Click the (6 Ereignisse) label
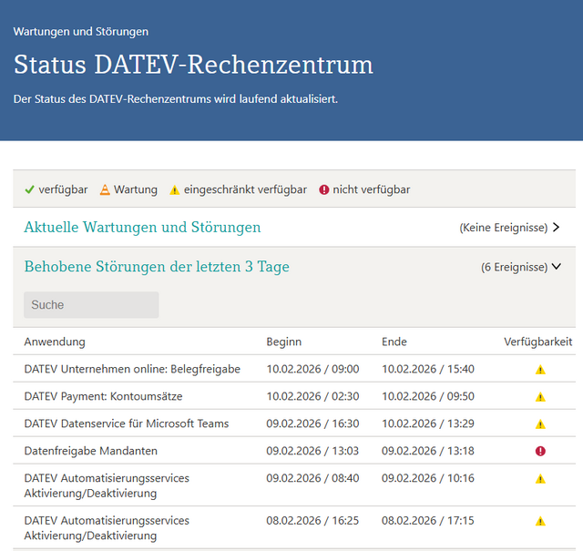 click(x=514, y=267)
